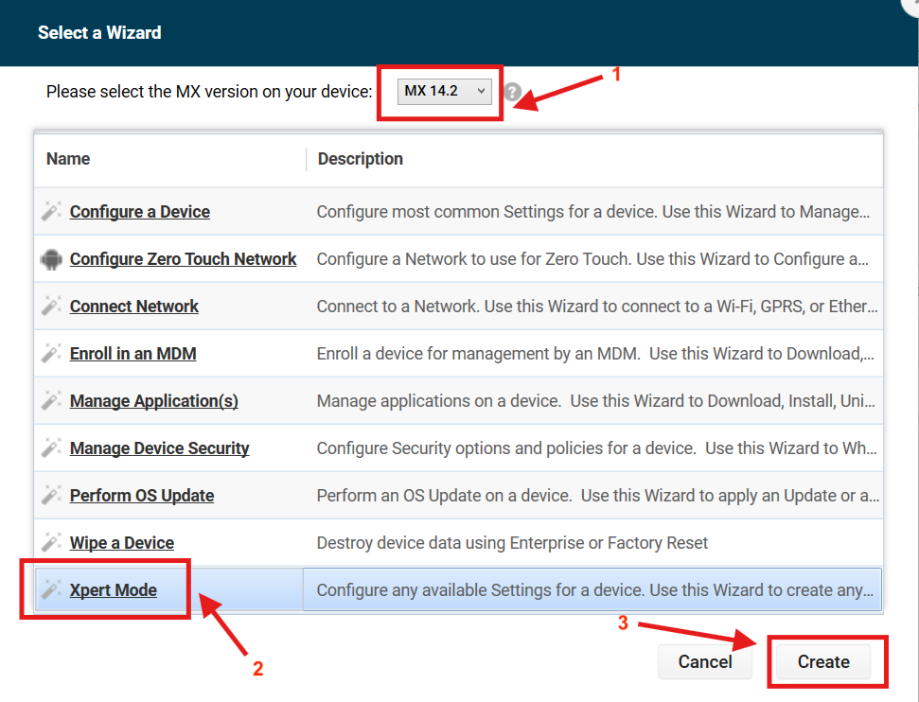Viewport: 919px width, 702px height.
Task: Click the wand icon beside Configure a Device
Action: click(51, 212)
